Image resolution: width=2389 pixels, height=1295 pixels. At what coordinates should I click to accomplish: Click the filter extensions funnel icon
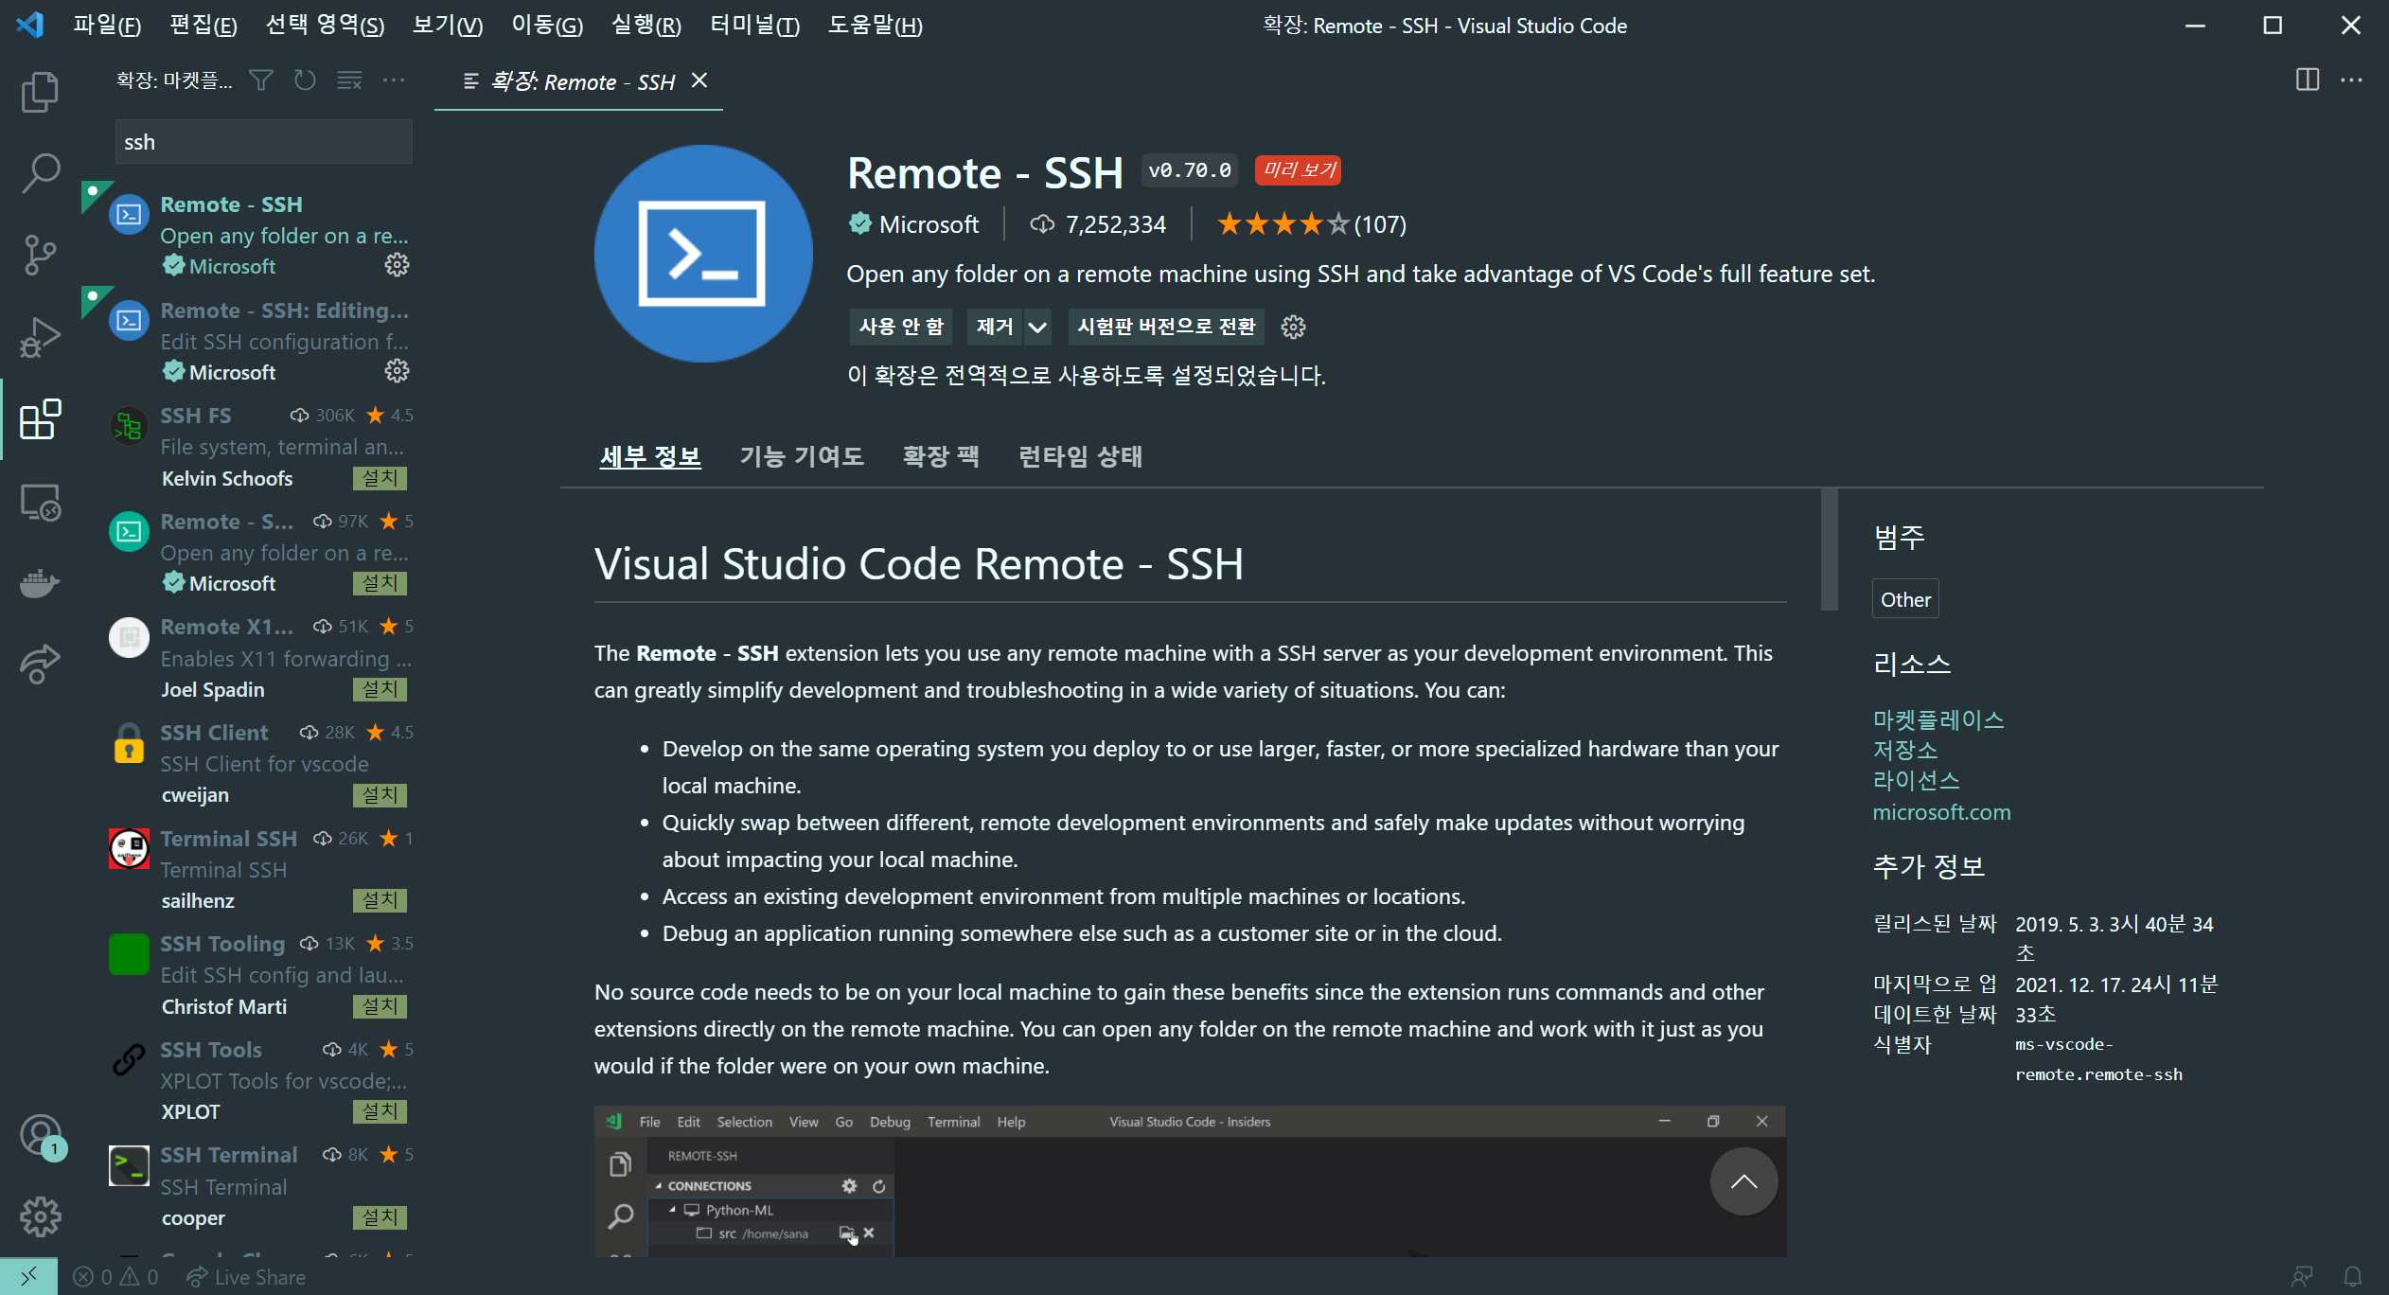261,80
